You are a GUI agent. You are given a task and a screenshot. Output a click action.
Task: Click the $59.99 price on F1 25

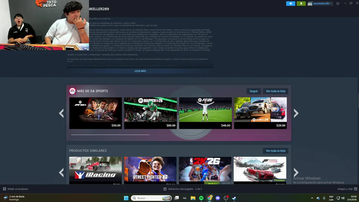(x=116, y=125)
